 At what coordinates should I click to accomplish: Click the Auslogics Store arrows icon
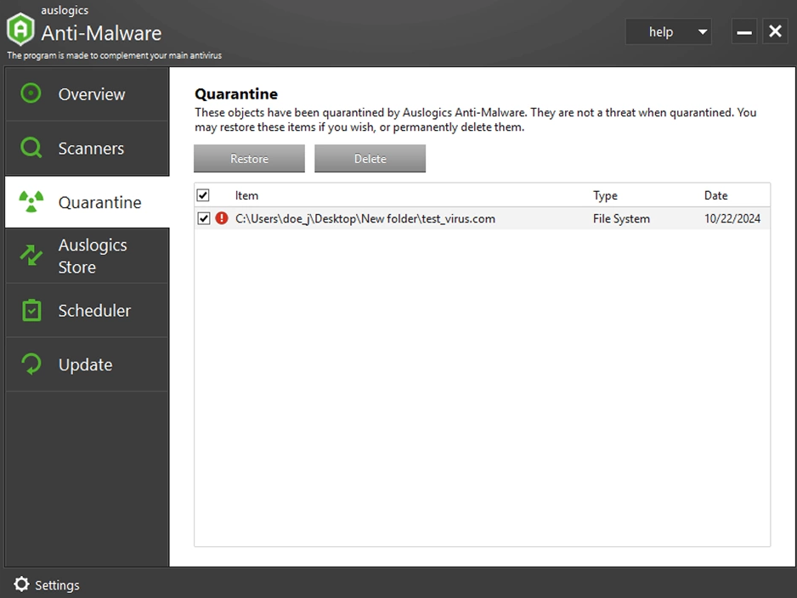point(31,256)
